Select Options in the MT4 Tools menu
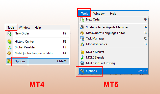This screenshot has height=94, width=160. tap(38, 61)
